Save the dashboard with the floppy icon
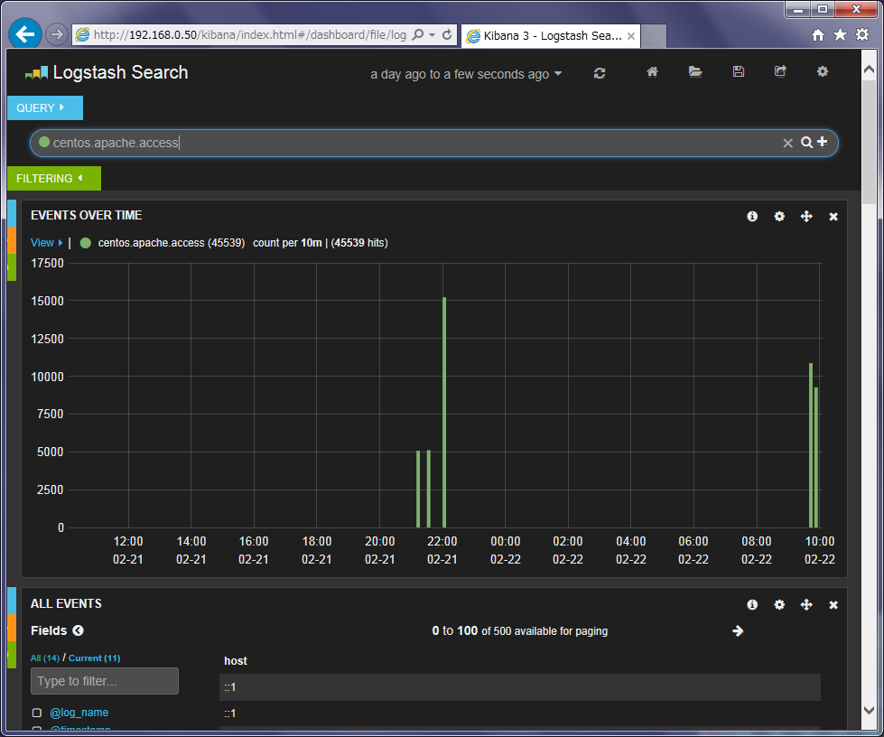 coord(738,71)
